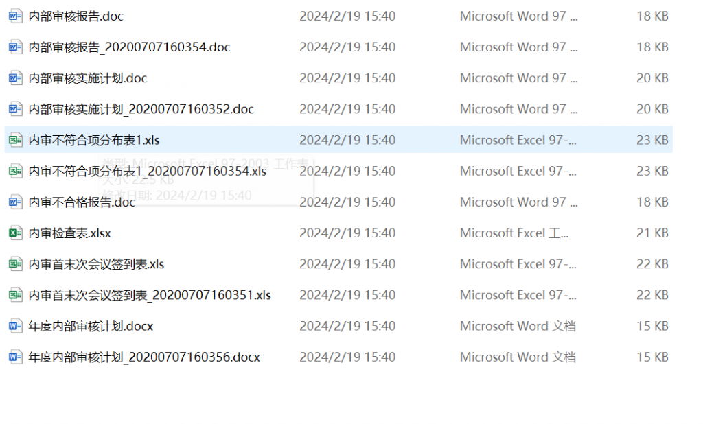This screenshot has width=703, height=424.
Task: Click the Word icon beside 年度内部审核计划.docx
Action: click(15, 326)
